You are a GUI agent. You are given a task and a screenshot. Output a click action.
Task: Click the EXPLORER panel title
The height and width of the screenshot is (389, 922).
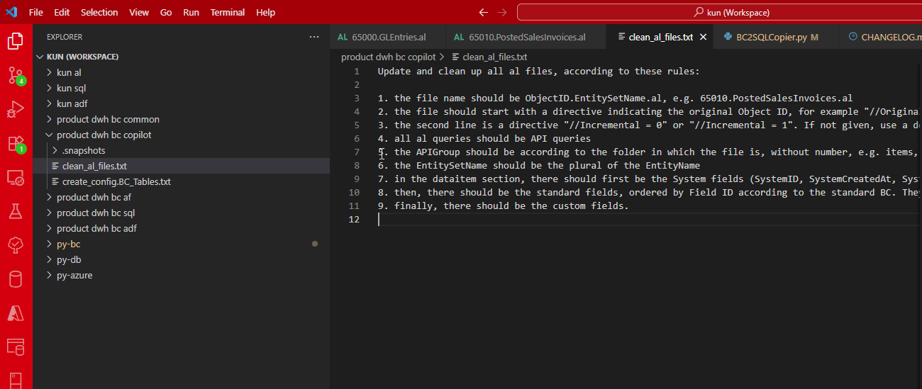(65, 37)
